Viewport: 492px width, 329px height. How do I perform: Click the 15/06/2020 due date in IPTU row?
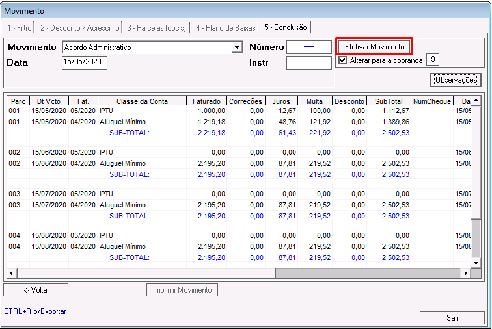pos(49,152)
